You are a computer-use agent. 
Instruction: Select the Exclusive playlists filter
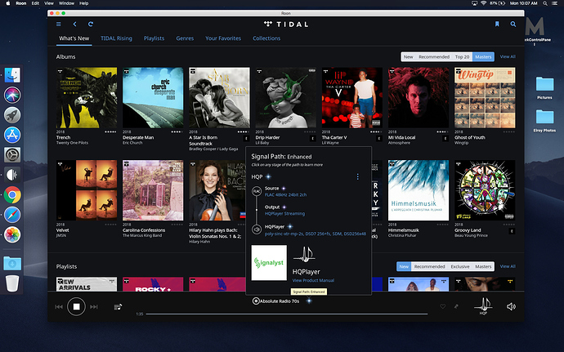pyautogui.click(x=460, y=266)
